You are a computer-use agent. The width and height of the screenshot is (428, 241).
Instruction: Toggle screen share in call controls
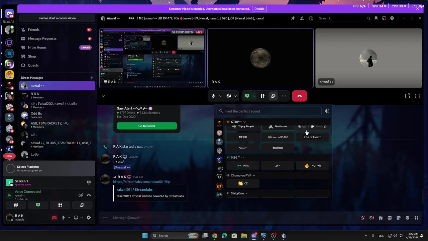[247, 96]
